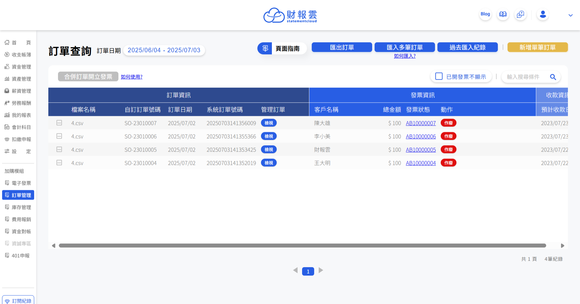The image size is (580, 304).
Task: Open 收支帳簿 in the sidebar
Action: point(18,55)
